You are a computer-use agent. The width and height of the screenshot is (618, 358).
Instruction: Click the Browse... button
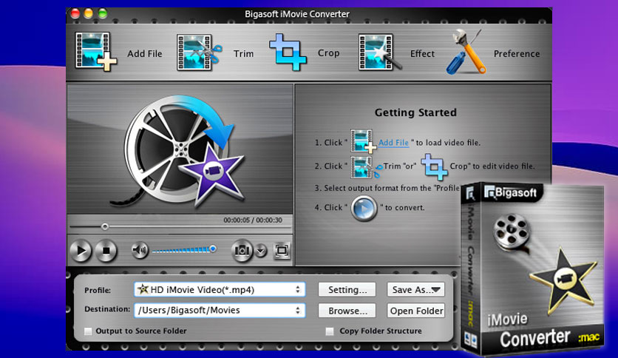pos(347,311)
